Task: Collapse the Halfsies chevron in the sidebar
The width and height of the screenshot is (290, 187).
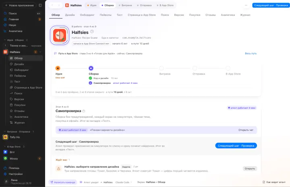Action: [40, 52]
